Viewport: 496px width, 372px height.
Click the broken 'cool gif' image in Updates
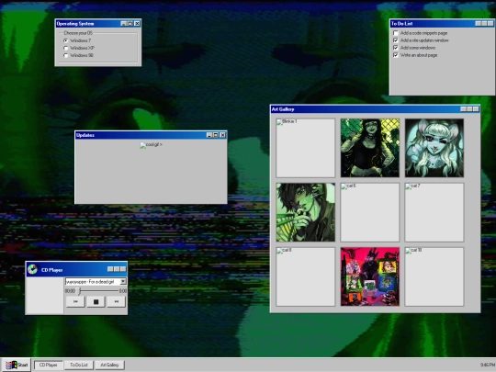[152, 145]
